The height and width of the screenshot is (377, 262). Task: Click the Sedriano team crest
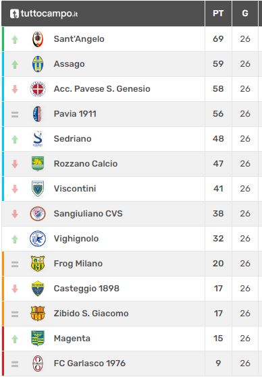point(38,139)
